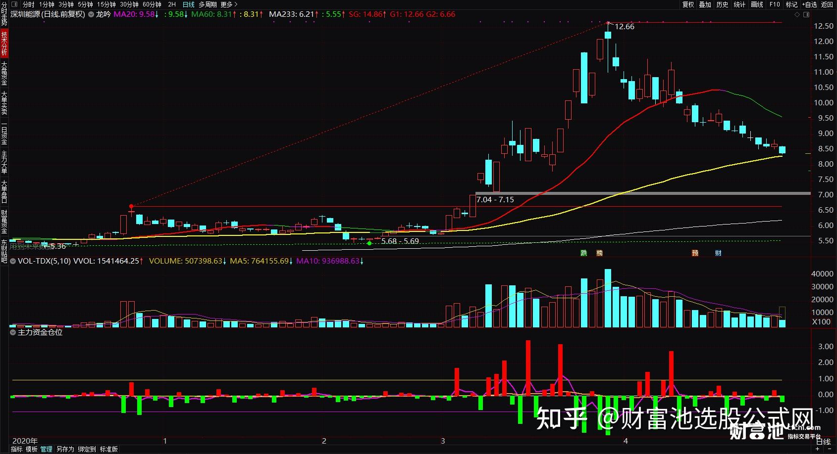The height and width of the screenshot is (454, 837).
Task: Click MA60: 8.31 readout
Action: pos(214,14)
